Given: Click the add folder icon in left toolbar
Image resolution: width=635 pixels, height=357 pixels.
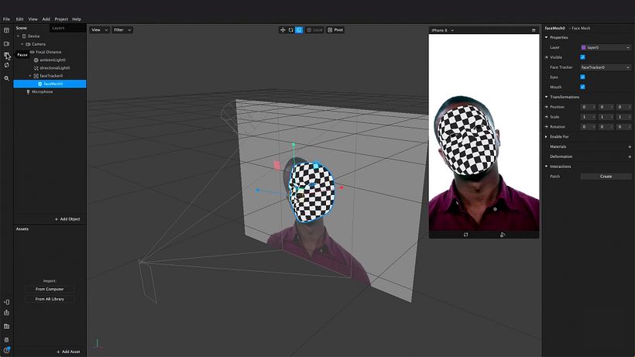Looking at the screenshot, I should (x=6, y=326).
